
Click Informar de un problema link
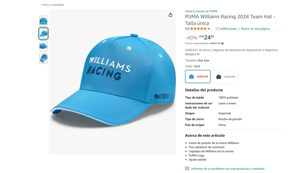coord(228,169)
